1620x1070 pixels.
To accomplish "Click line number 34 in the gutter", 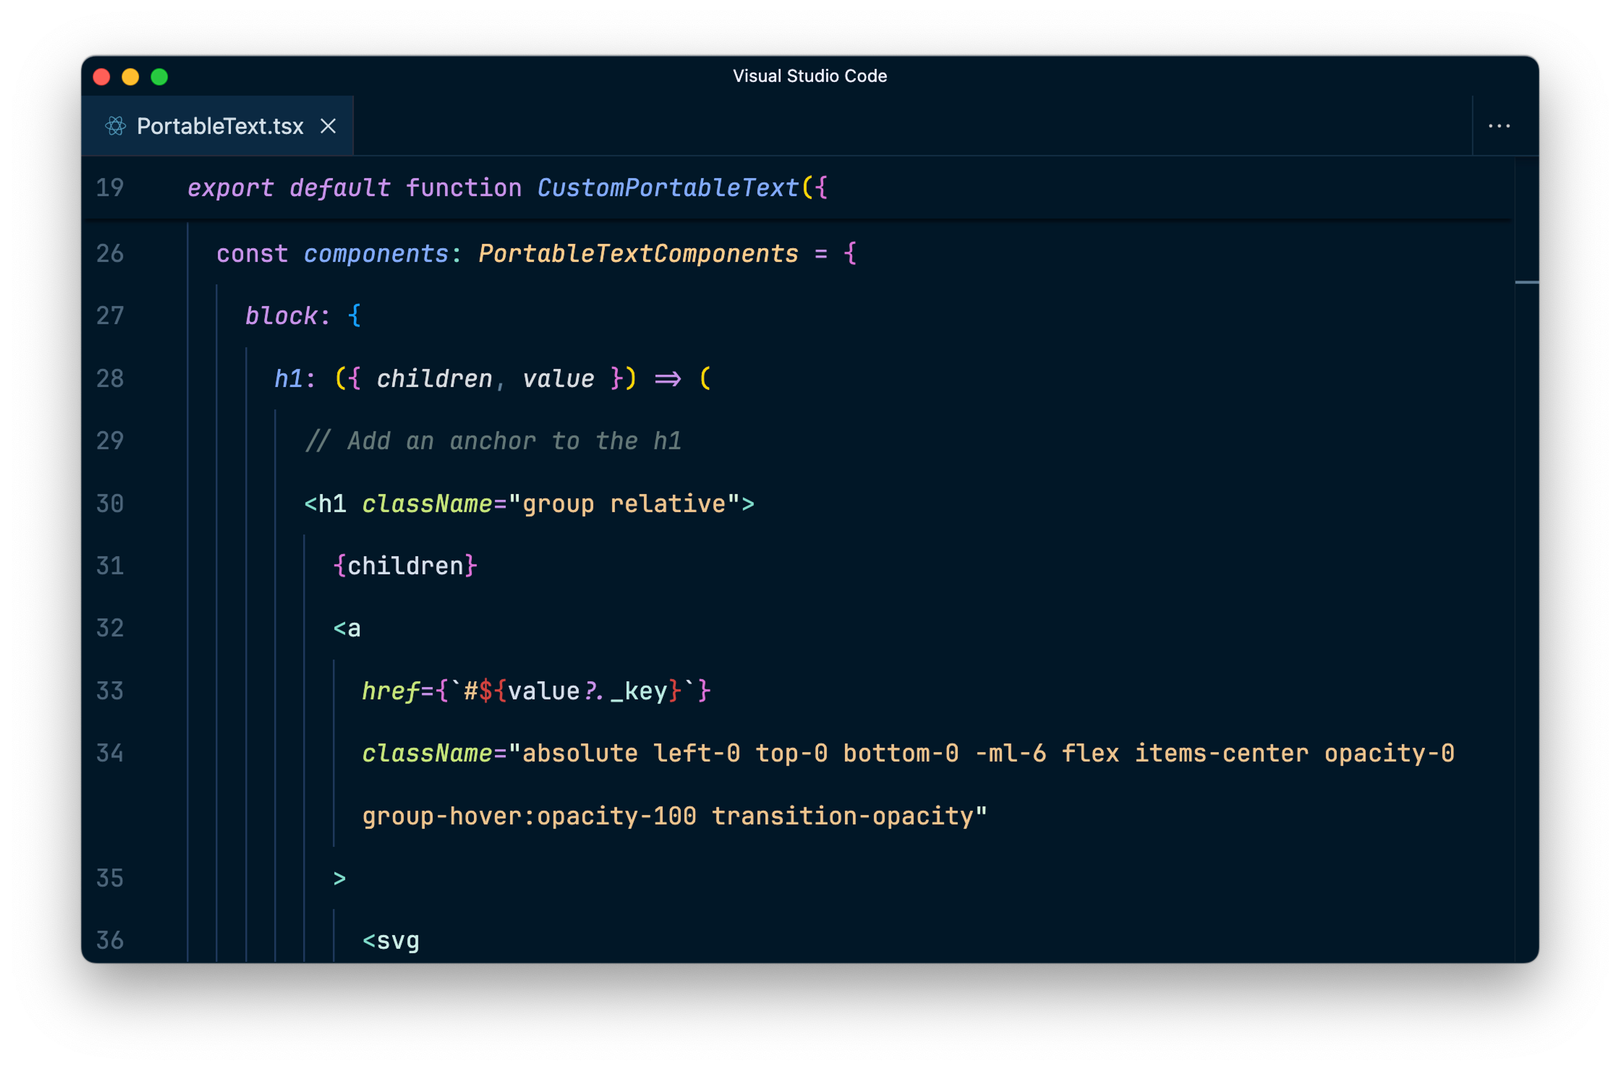I will 110,753.
